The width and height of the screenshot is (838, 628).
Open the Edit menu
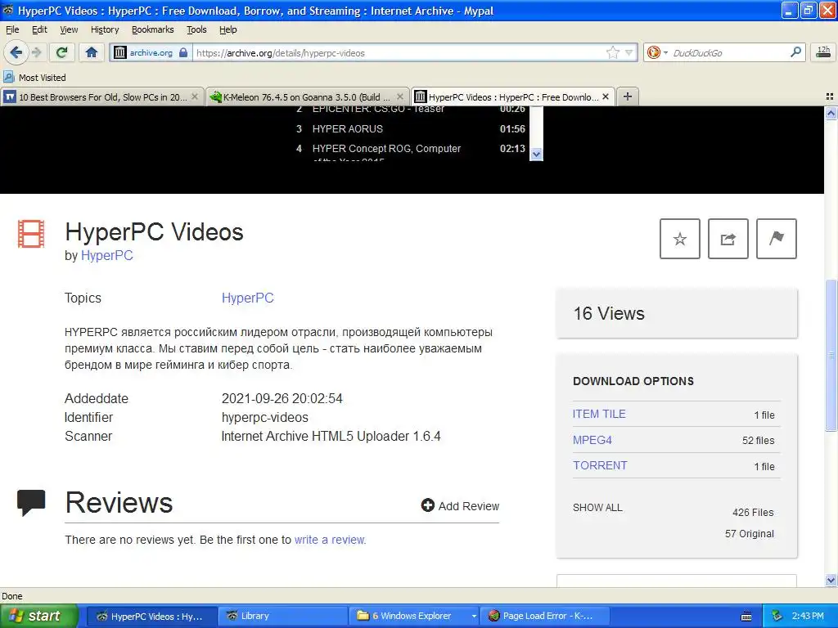[39, 29]
